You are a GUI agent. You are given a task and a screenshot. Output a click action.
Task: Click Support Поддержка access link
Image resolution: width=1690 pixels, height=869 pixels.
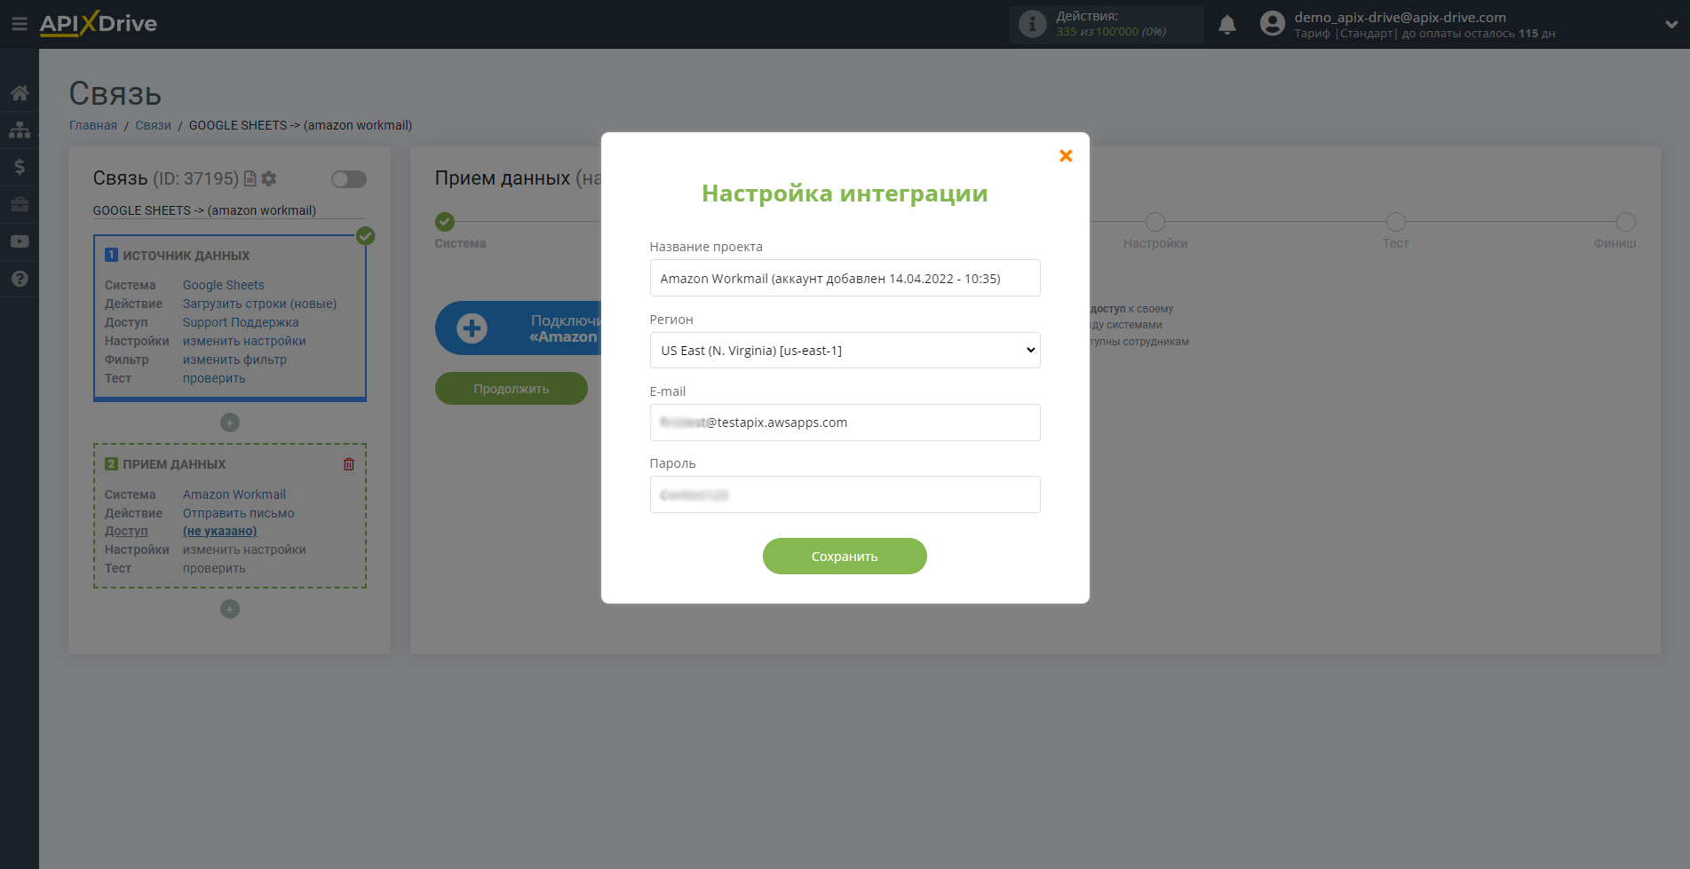[x=241, y=322]
